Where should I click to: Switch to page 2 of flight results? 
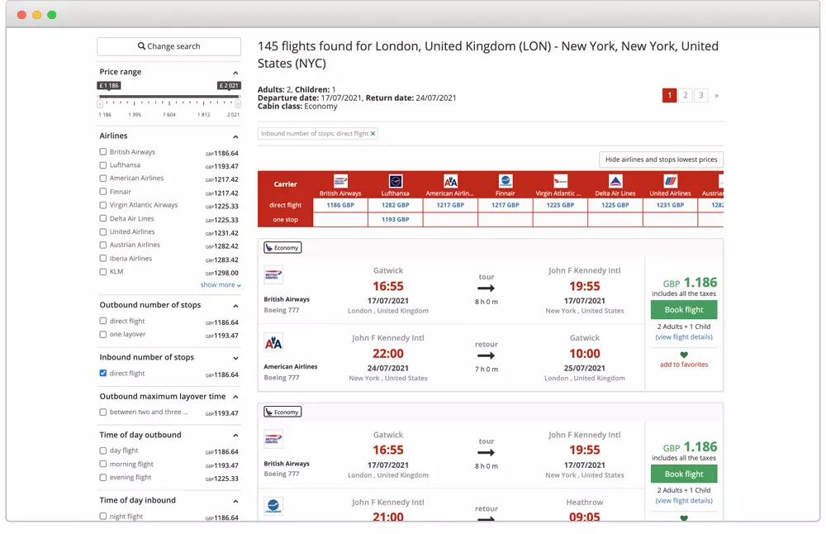coord(685,95)
